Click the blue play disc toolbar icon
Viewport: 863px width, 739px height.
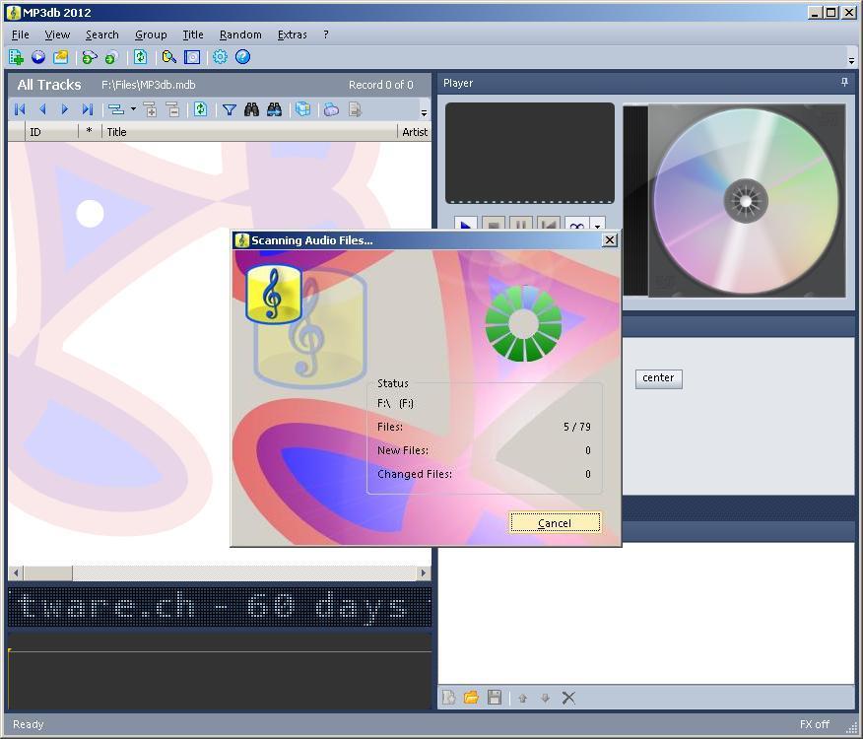click(x=38, y=57)
